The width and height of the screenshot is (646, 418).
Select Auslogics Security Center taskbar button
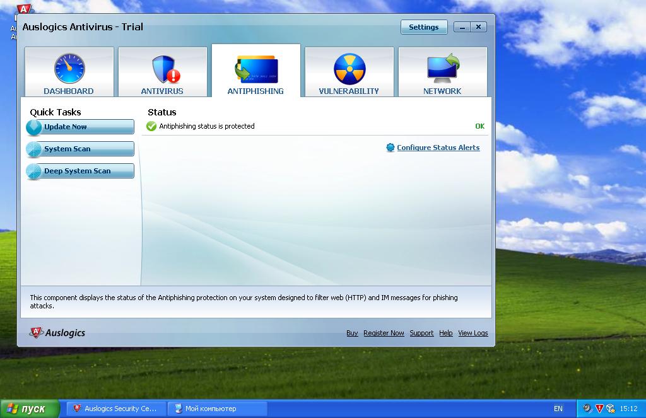click(x=116, y=409)
